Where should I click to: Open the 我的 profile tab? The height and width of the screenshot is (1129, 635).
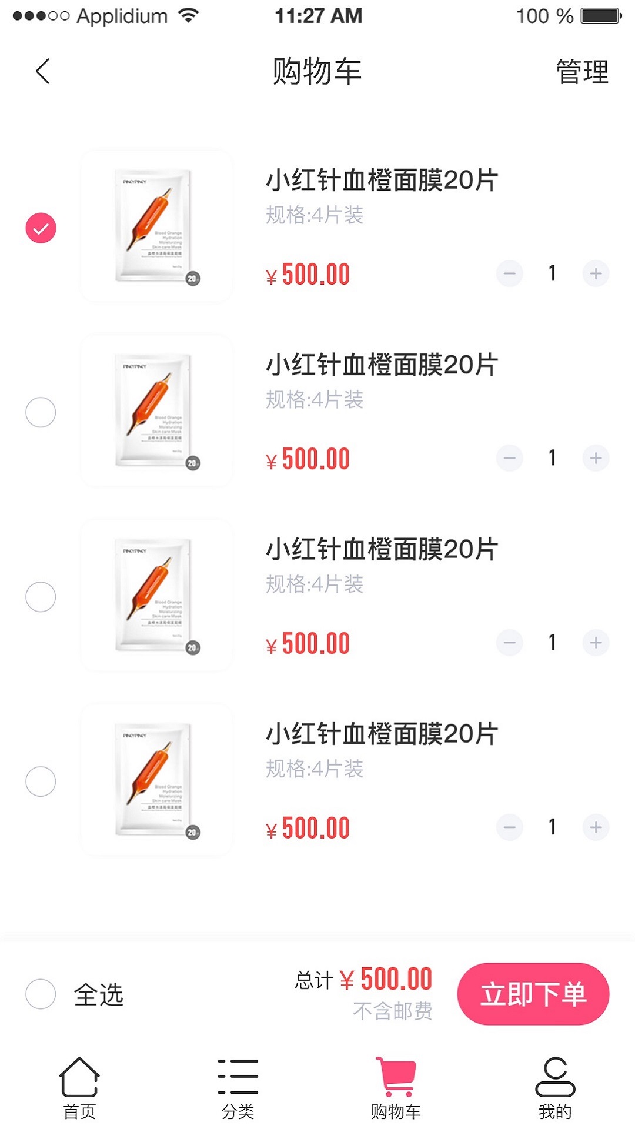point(555,1087)
